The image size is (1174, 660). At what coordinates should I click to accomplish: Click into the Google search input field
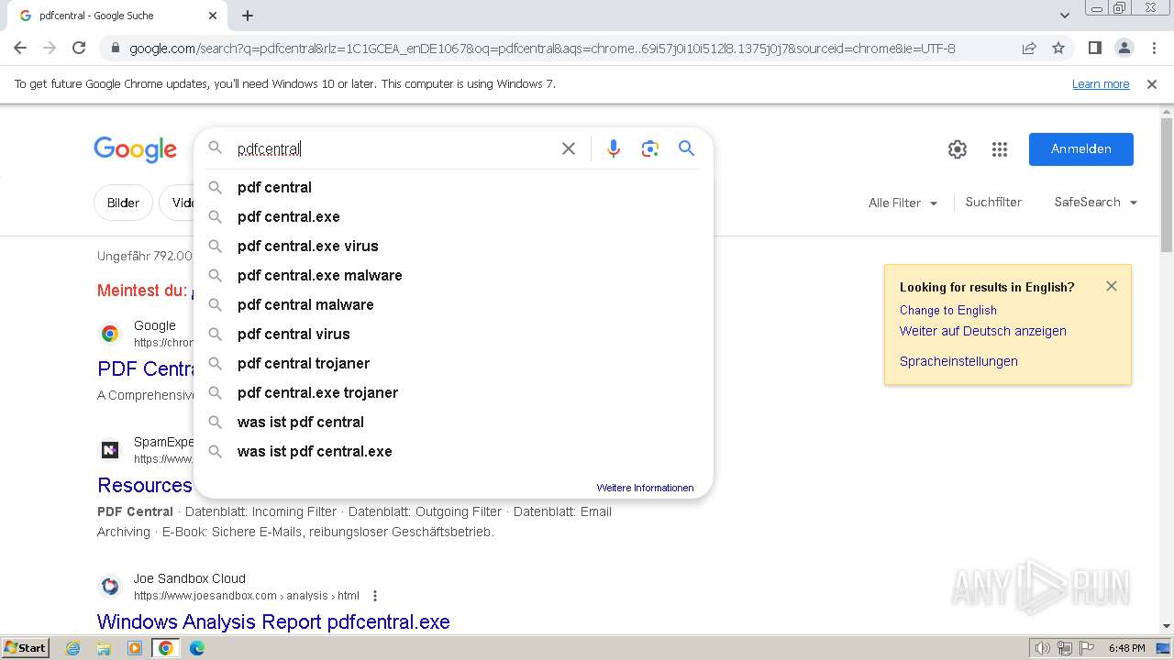point(394,148)
